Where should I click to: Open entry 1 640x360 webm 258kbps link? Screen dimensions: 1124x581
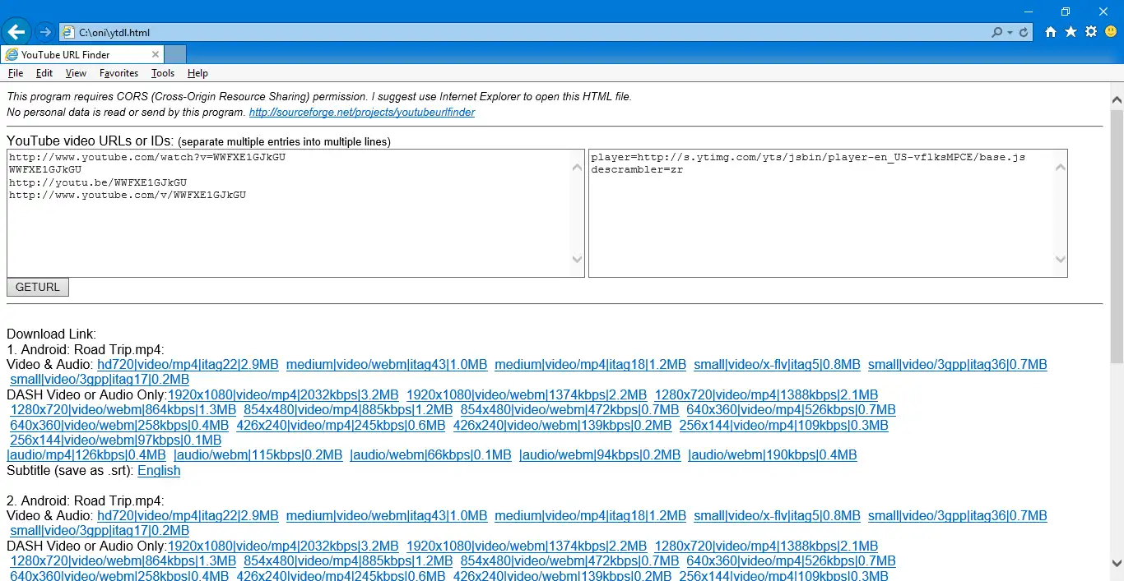[x=119, y=425]
